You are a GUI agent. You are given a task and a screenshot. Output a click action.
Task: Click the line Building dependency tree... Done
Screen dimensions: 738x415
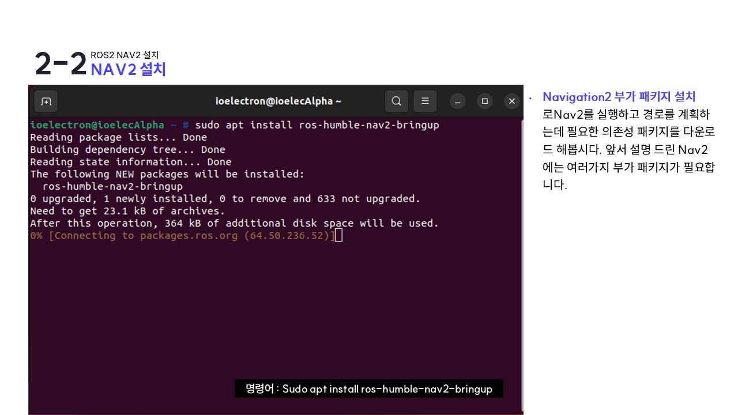127,149
